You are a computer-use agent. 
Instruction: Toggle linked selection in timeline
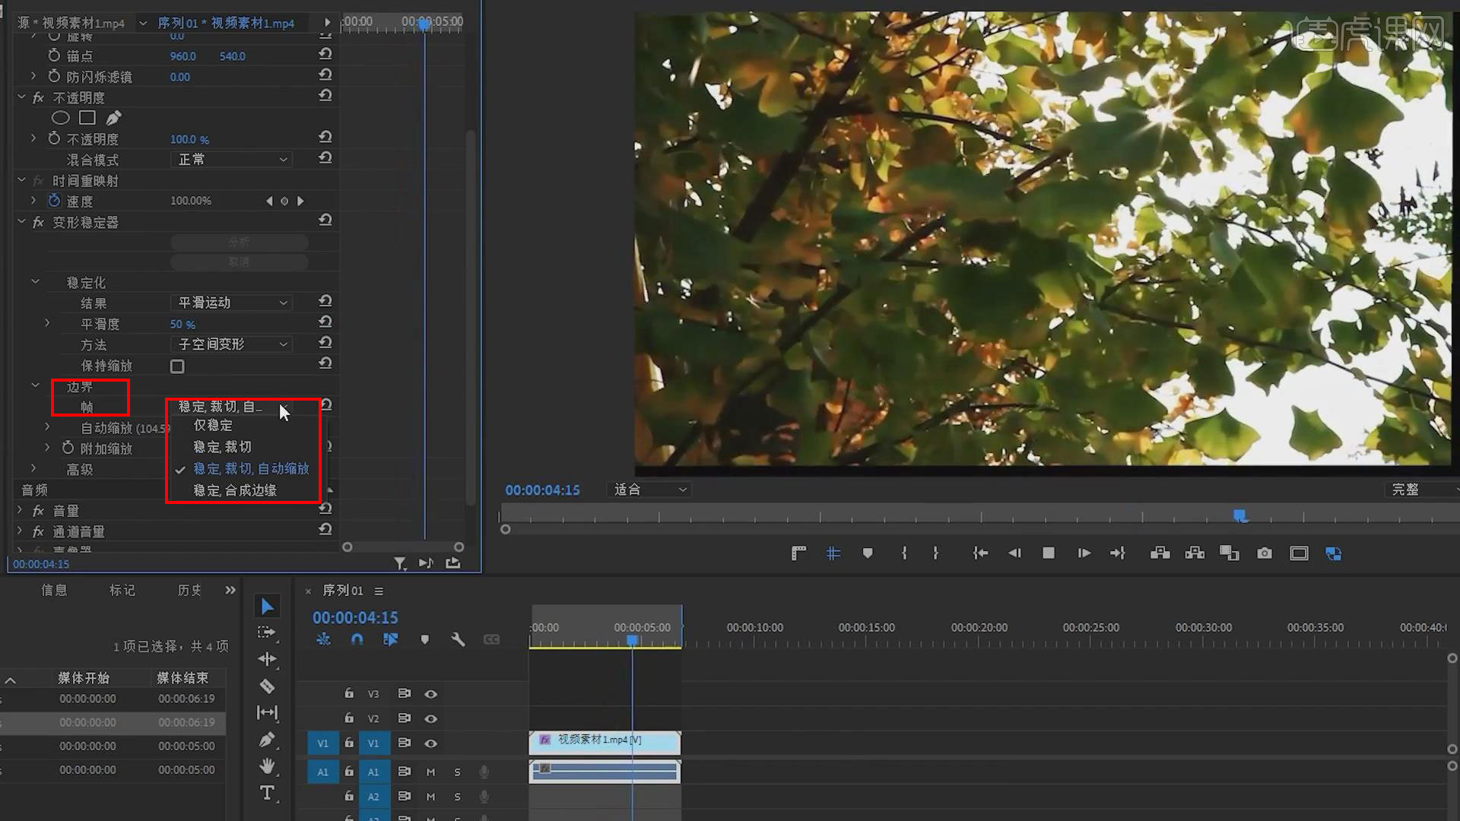[391, 639]
